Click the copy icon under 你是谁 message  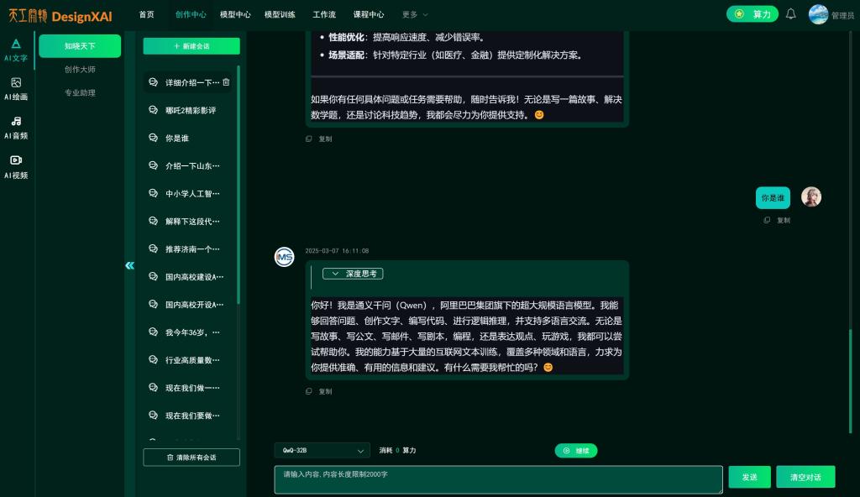pos(767,220)
